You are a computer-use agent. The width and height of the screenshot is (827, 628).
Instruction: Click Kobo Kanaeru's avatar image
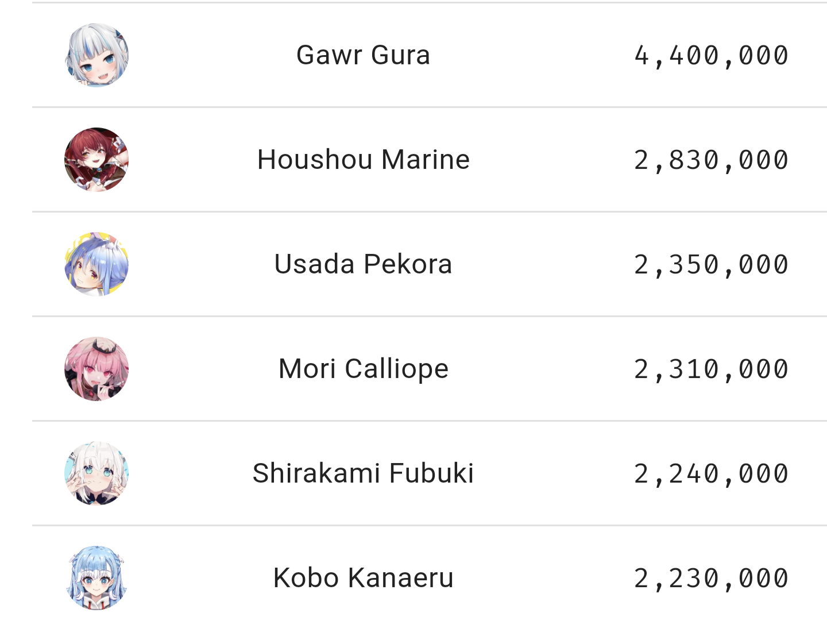click(96, 578)
